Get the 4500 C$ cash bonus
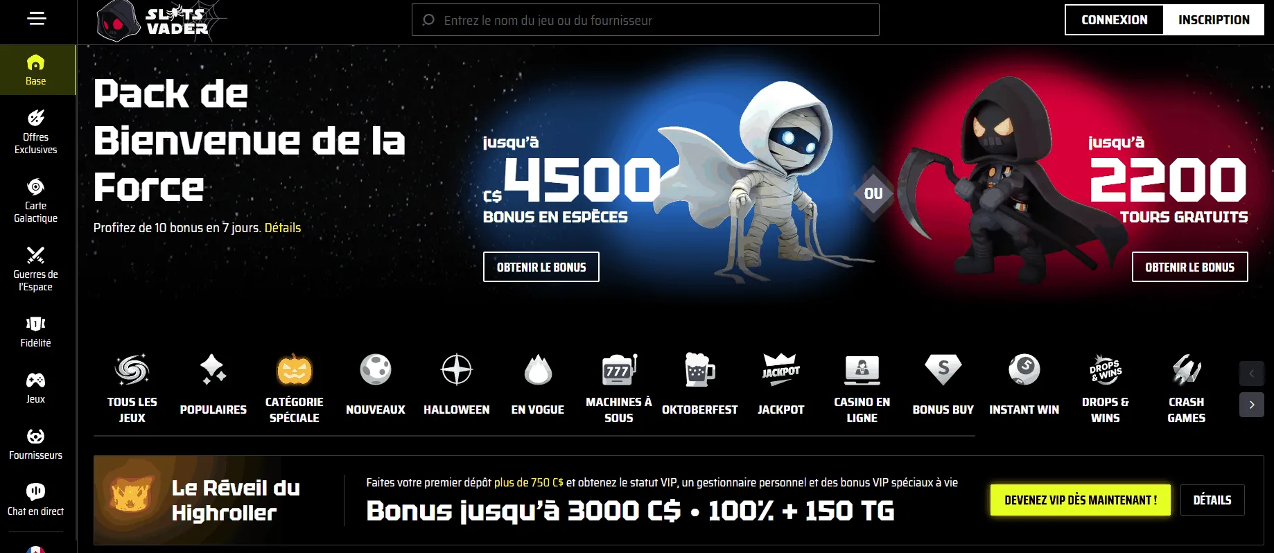The image size is (1274, 553). [x=541, y=267]
